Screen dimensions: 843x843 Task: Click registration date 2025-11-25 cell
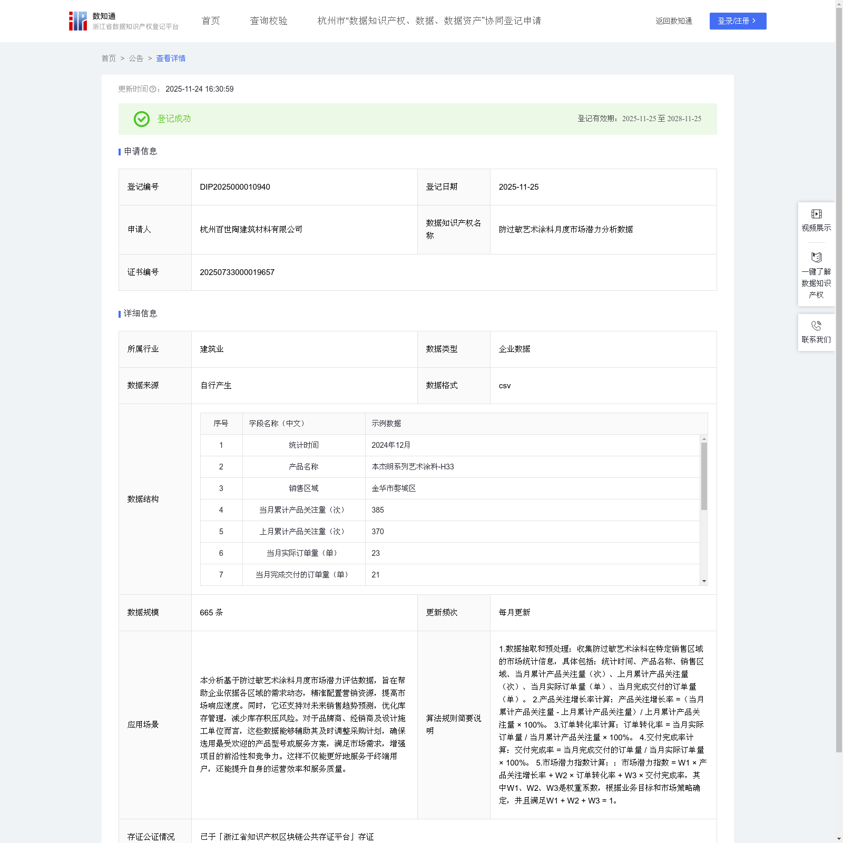click(603, 187)
